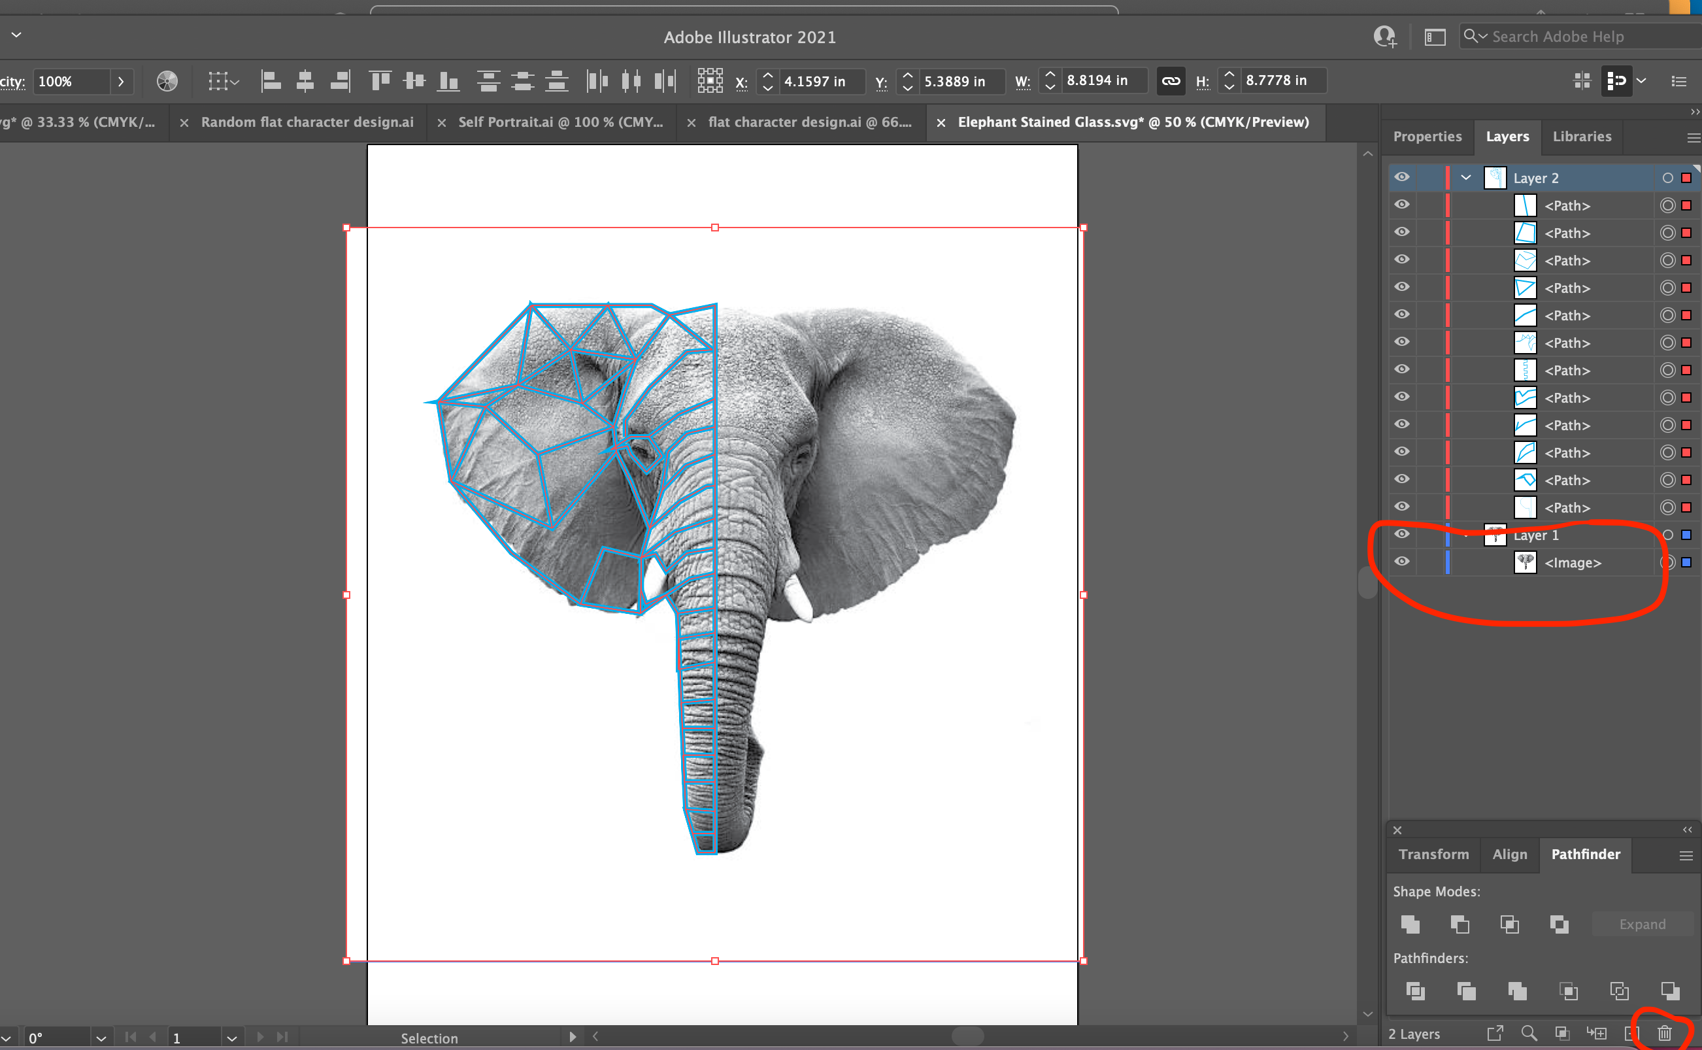This screenshot has height=1050, width=1702.
Task: Click the Properties panel tab
Action: (1429, 136)
